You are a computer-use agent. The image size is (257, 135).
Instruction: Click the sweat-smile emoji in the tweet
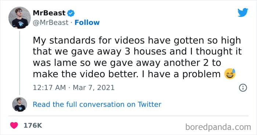pos(230,74)
